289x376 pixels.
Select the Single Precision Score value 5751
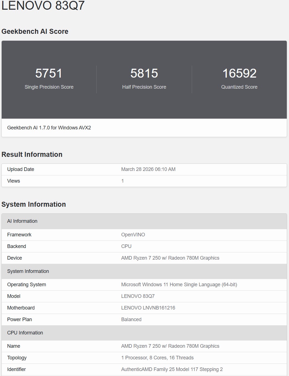click(49, 73)
